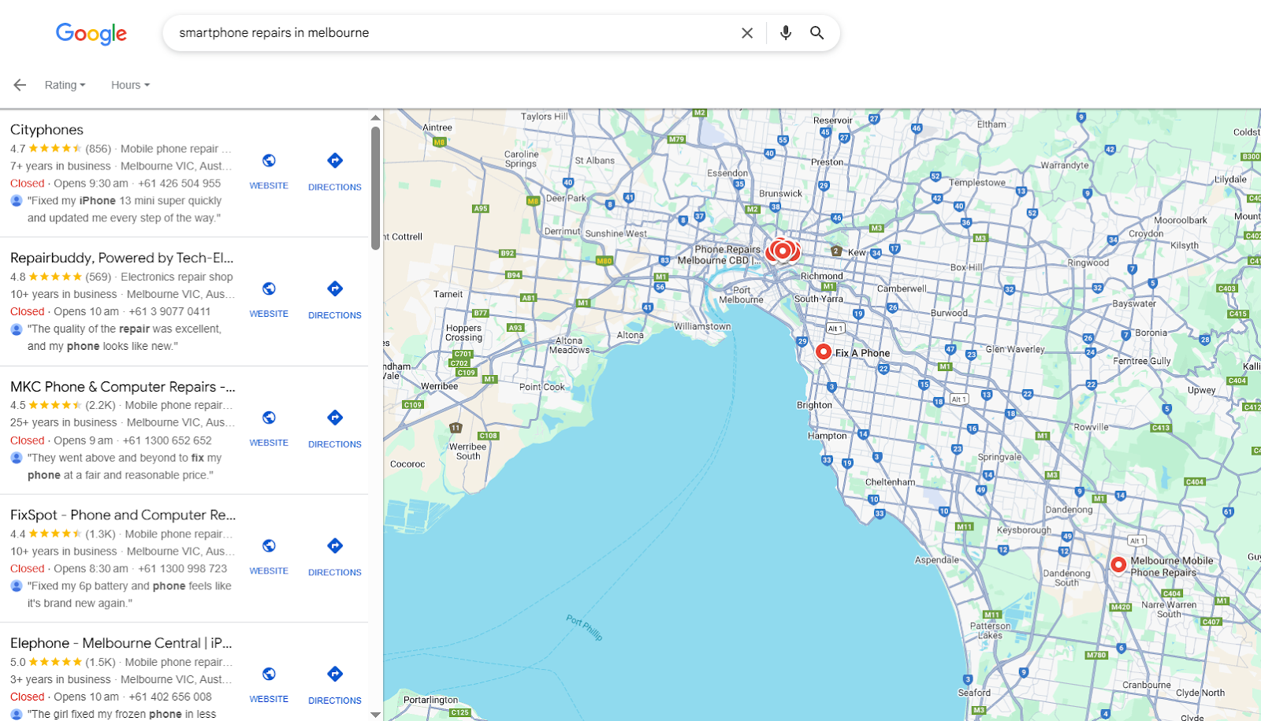This screenshot has width=1261, height=721.
Task: Open the Rating filter dropdown
Action: click(x=65, y=85)
